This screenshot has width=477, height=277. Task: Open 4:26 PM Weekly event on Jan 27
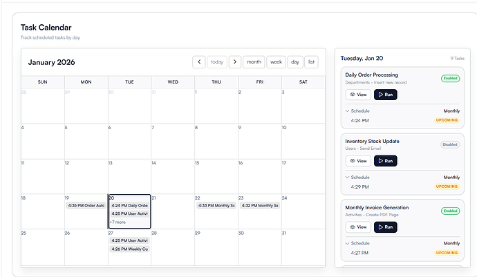coord(129,249)
